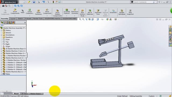Switch to the Layout tab
Viewport: 172px width, 97px height.
tap(13, 19)
